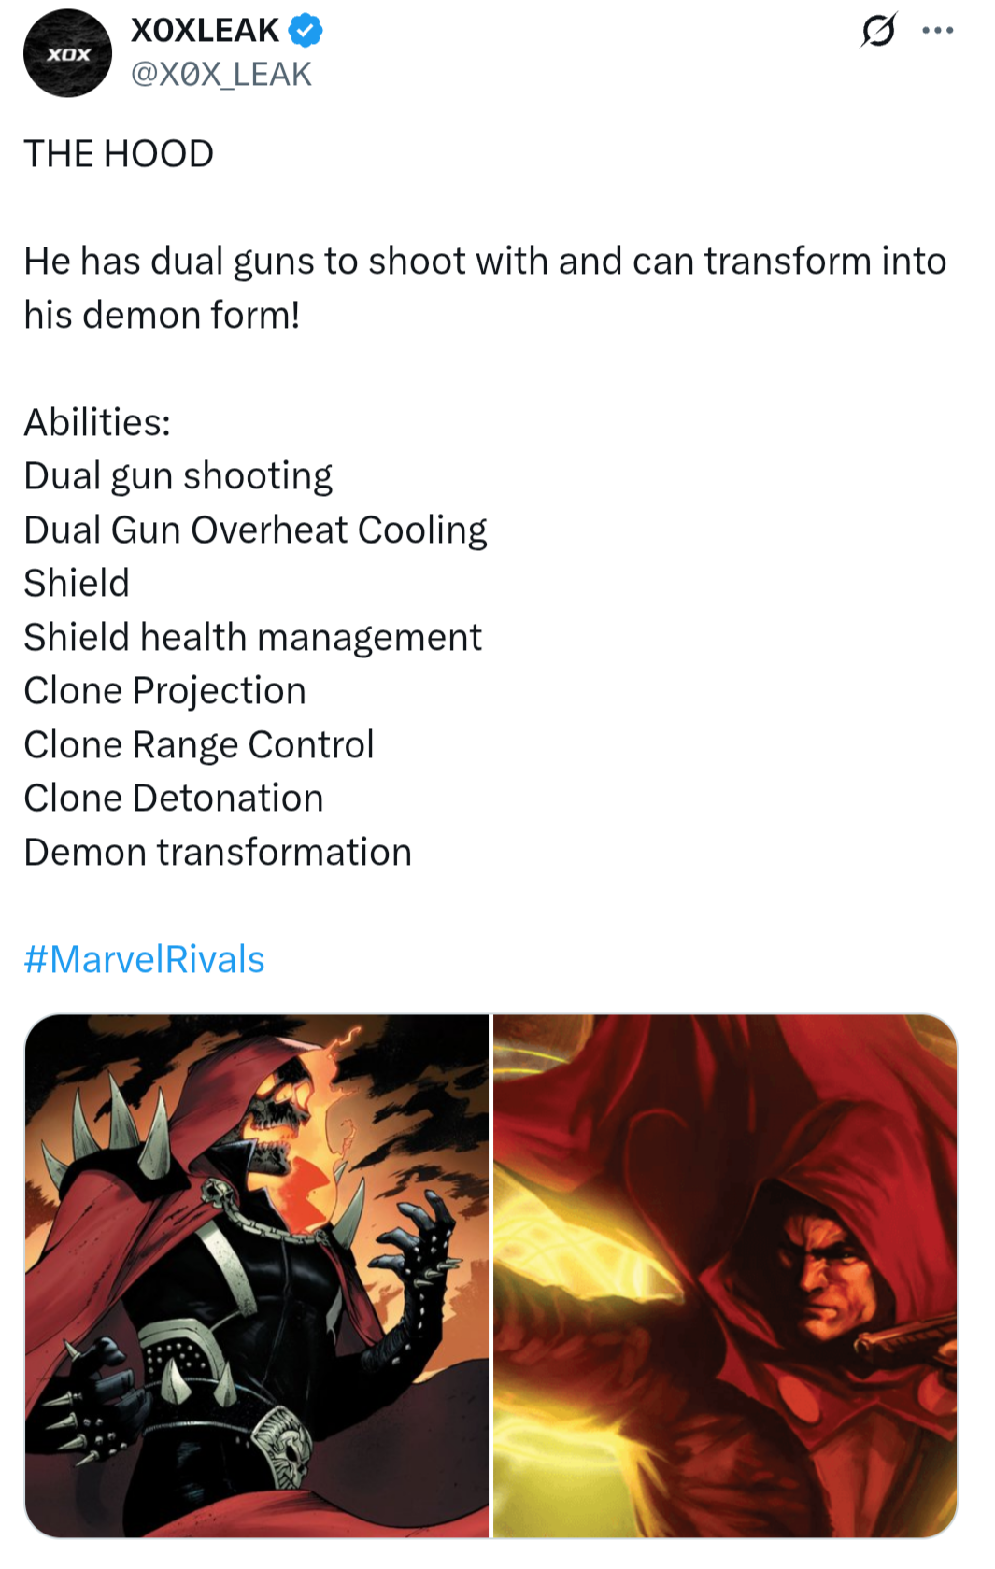Open the XOXLEAK display name
This screenshot has width=995, height=1569.
click(x=205, y=31)
